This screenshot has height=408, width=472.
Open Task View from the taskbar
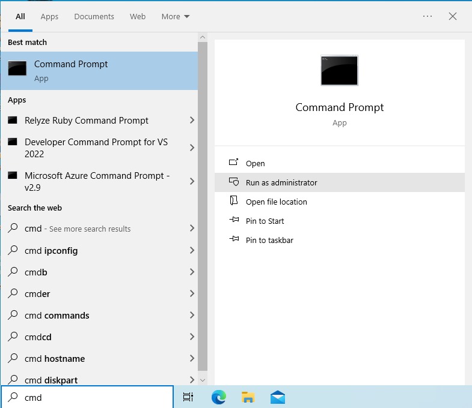(188, 397)
